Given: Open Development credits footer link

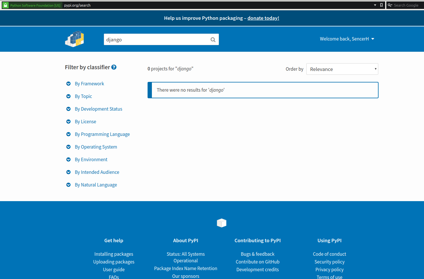Looking at the screenshot, I should [x=257, y=270].
